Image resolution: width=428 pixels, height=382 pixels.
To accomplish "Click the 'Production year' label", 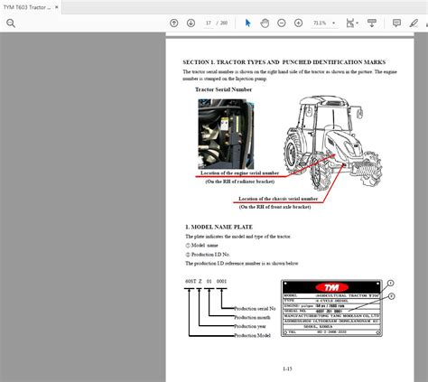I will point(250,326).
